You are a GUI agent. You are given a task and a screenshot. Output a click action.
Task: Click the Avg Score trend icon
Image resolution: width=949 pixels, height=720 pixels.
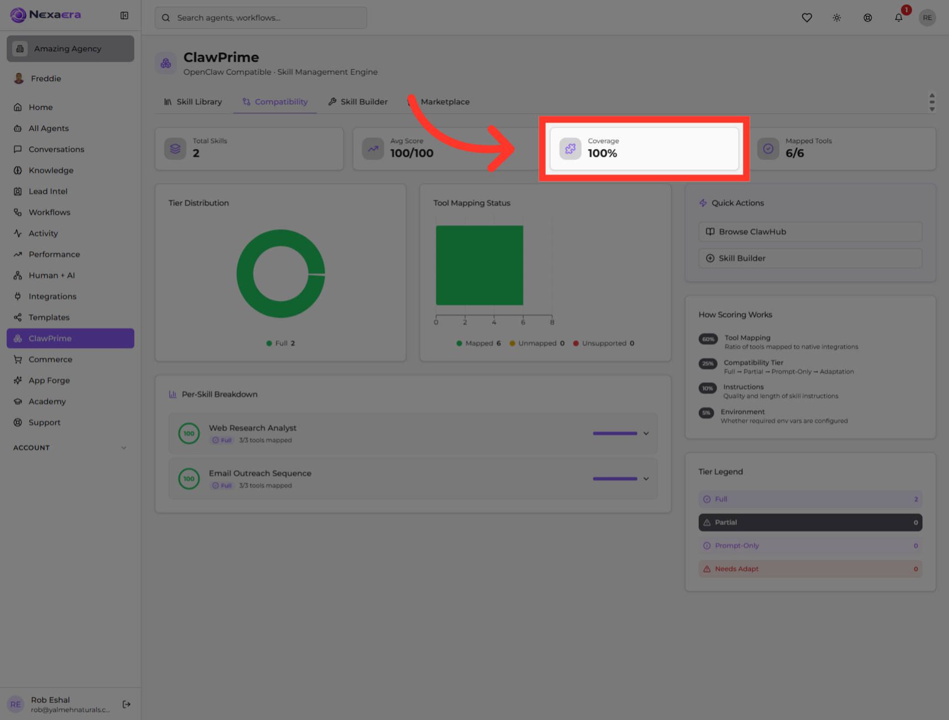click(x=373, y=149)
